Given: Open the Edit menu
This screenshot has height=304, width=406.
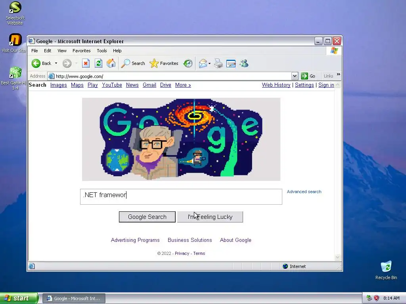Looking at the screenshot, I should pyautogui.click(x=48, y=51).
